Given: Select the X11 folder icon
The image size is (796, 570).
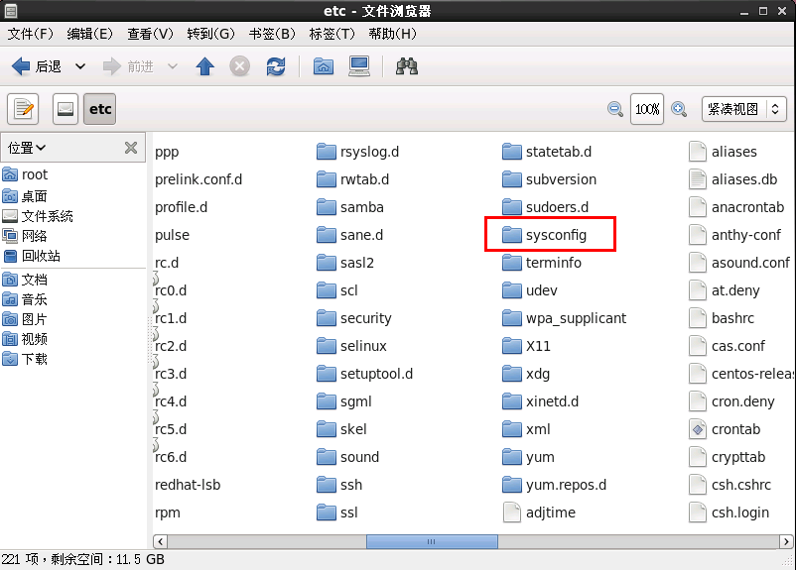Looking at the screenshot, I should (512, 346).
